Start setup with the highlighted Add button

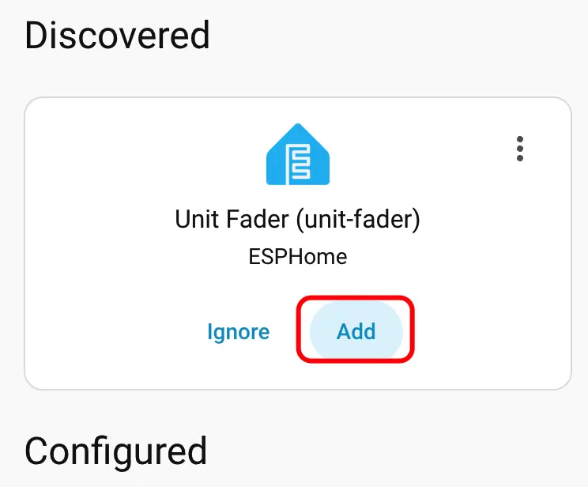[356, 331]
